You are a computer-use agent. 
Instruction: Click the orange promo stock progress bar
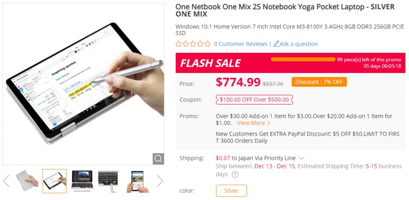pos(303,59)
